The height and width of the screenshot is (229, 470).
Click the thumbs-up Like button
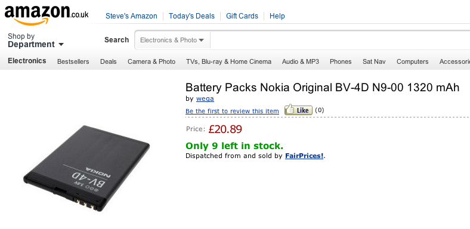click(298, 110)
